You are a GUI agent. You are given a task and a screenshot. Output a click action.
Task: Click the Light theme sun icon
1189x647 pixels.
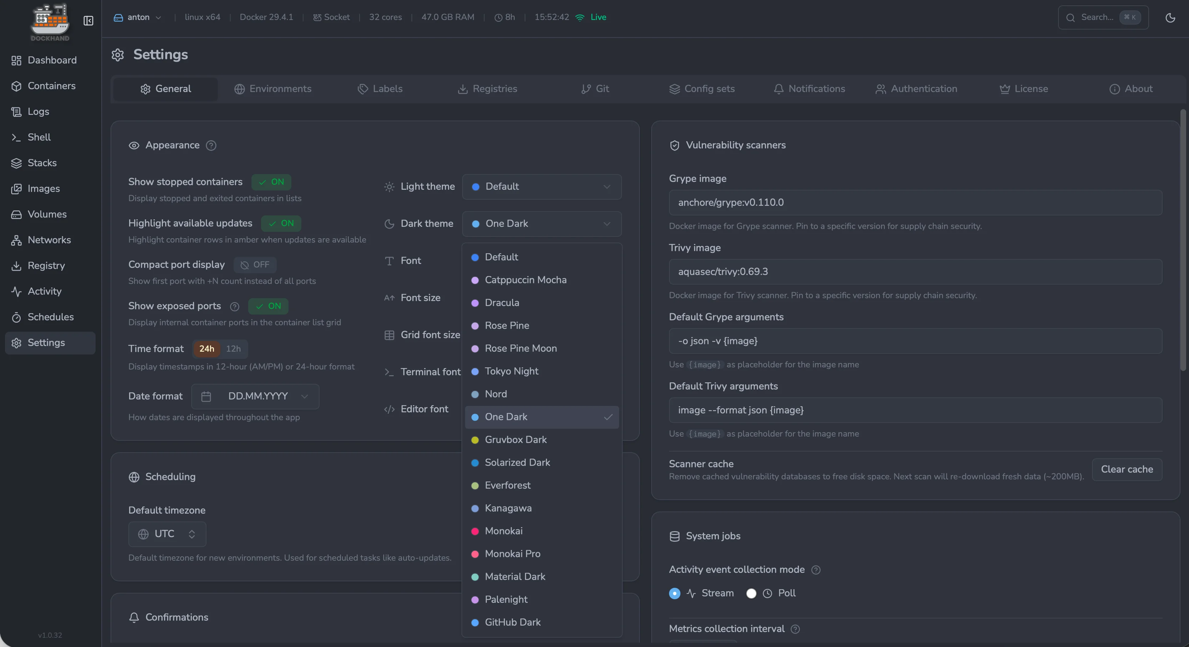(389, 187)
